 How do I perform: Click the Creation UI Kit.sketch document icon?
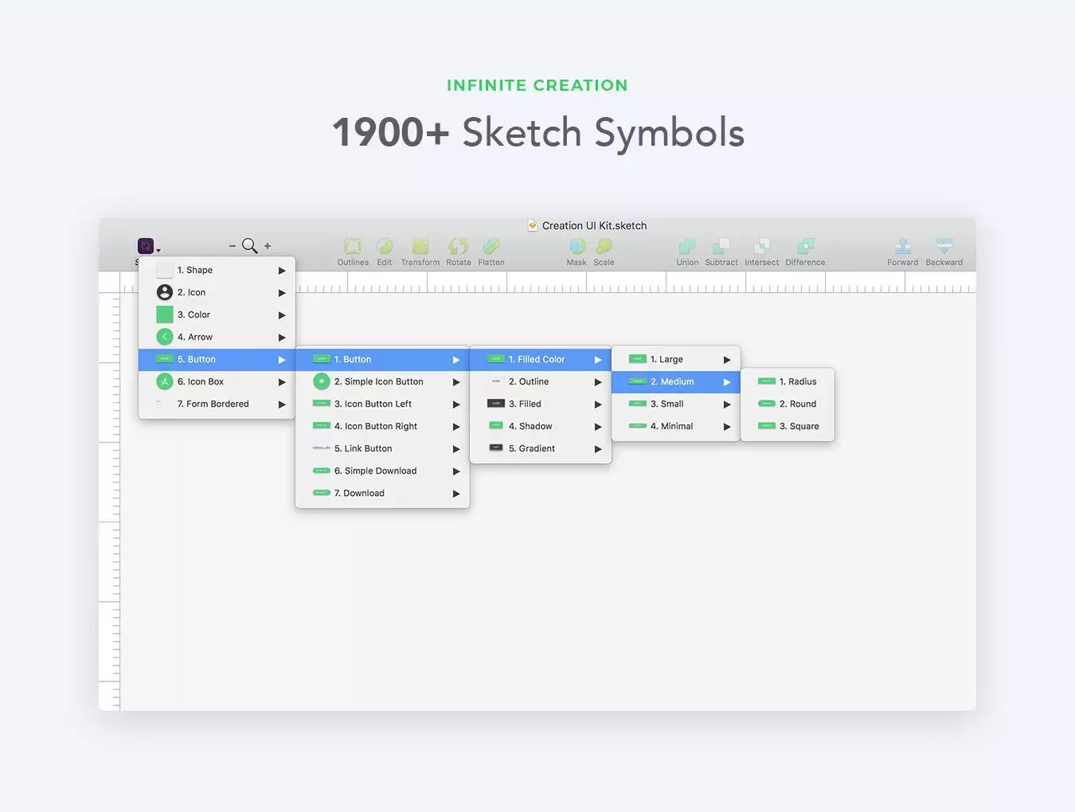[x=533, y=225]
